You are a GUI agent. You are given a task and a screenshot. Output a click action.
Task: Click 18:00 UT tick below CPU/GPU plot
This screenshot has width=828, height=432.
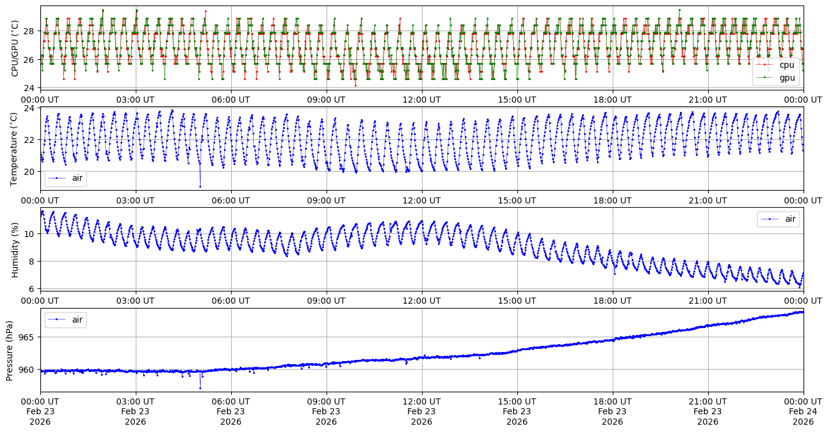pos(612,99)
